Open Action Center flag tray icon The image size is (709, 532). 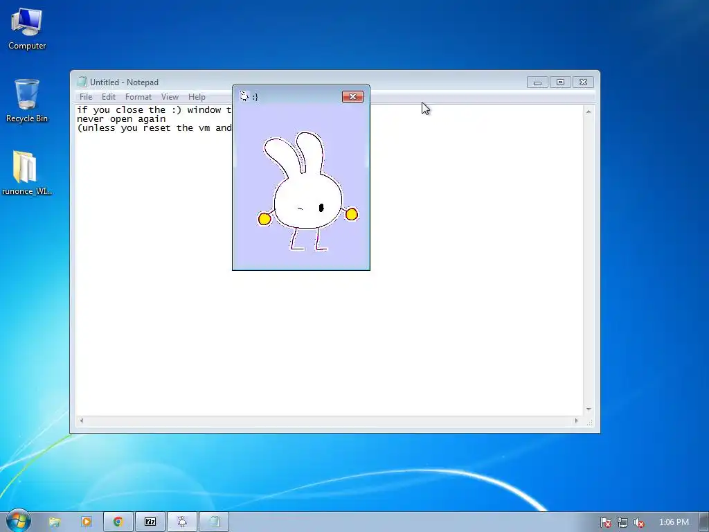click(x=605, y=522)
